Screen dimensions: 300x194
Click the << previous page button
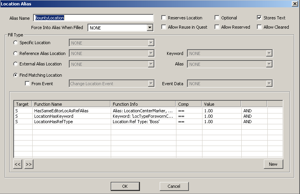point(17,164)
